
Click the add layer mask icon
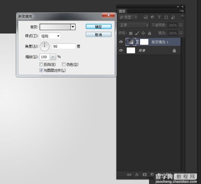pyautogui.click(x=145, y=175)
